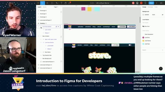Collapse the Nav Content group
Screen dimensions: 165x92
[38, 36]
